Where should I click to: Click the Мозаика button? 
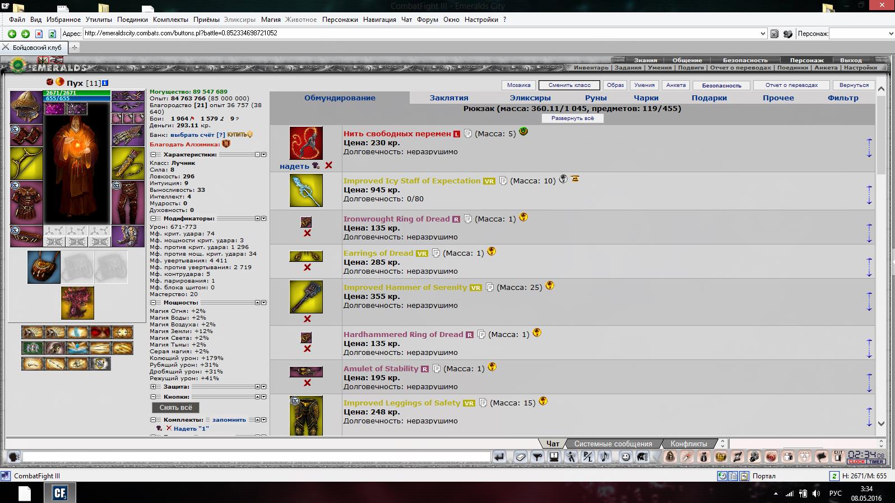pos(519,85)
